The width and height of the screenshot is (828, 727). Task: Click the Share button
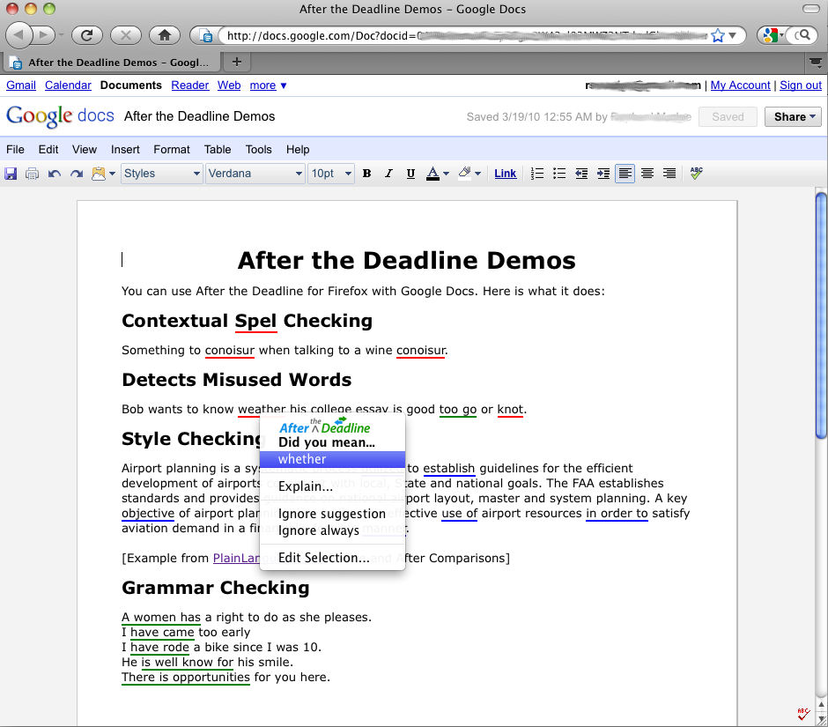pyautogui.click(x=795, y=116)
